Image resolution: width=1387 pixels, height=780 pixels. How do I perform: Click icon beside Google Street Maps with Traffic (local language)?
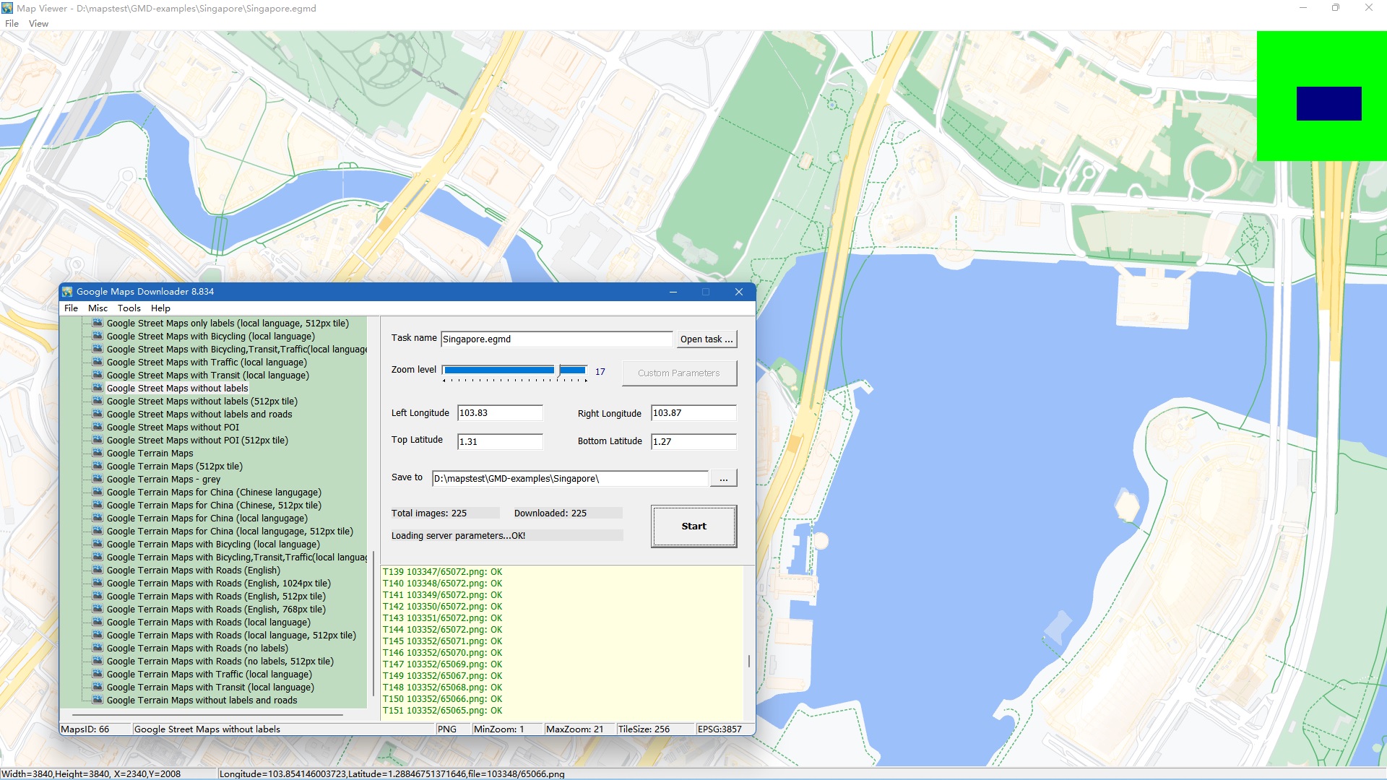coord(98,362)
